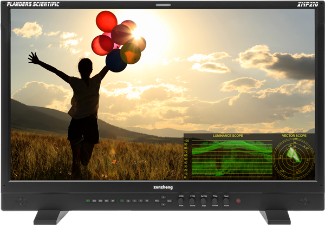Viewport: 325px width, 225px height.
Task: Select the SDI2 input button
Action: point(94,201)
